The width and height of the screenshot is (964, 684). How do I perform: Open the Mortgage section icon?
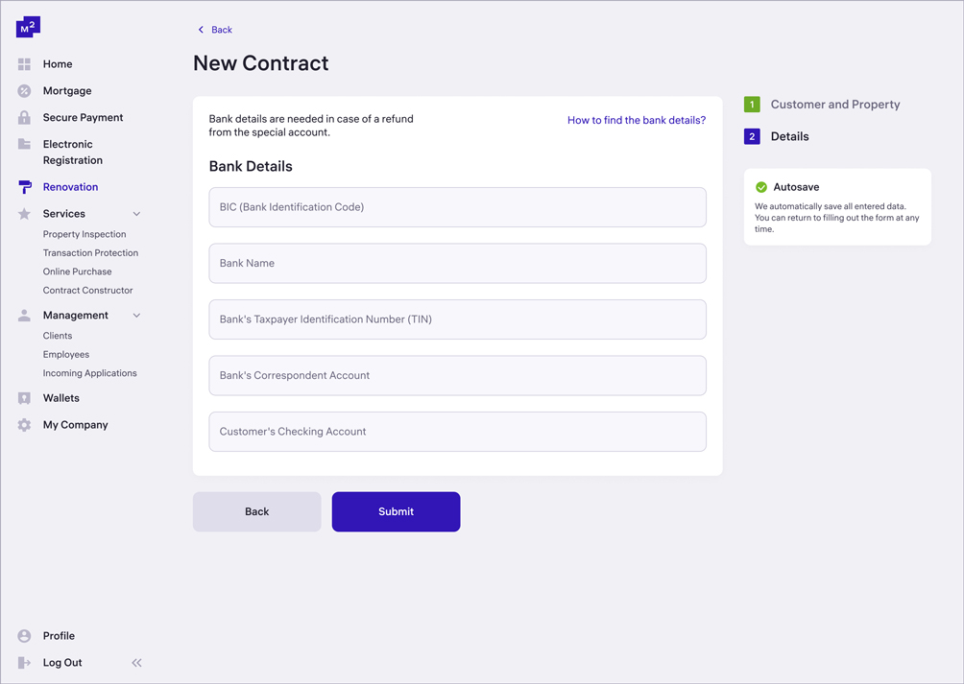tap(23, 90)
